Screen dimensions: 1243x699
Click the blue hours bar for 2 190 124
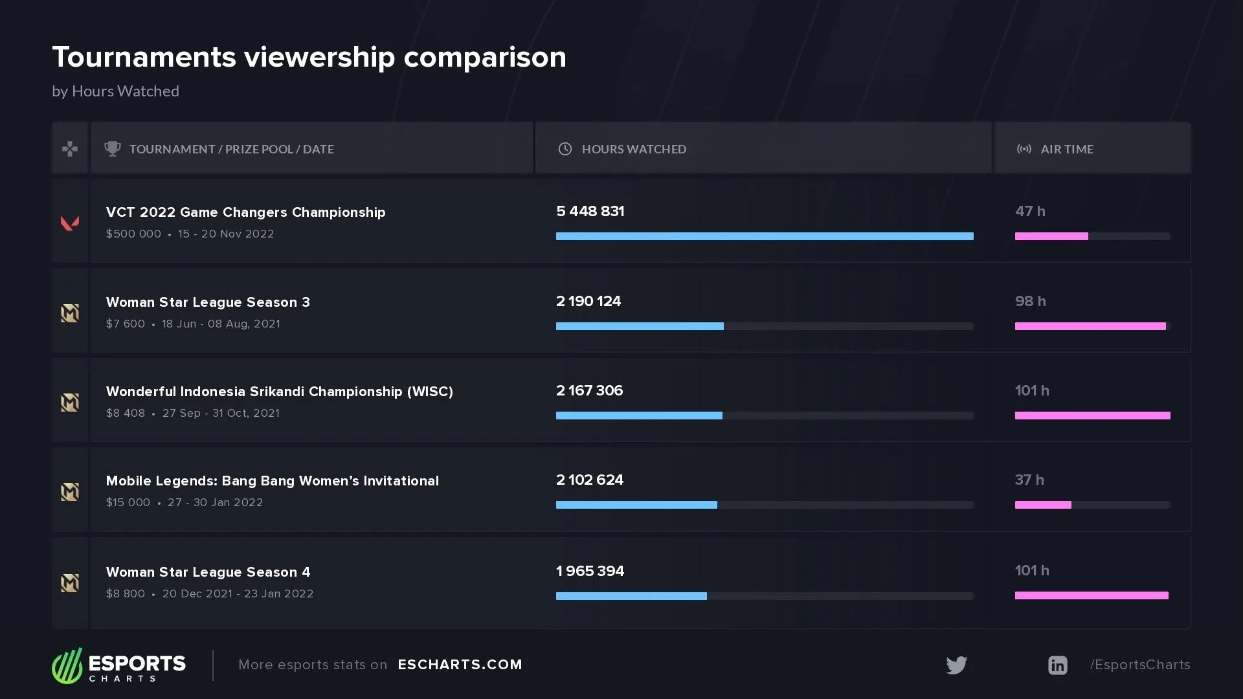pos(640,326)
